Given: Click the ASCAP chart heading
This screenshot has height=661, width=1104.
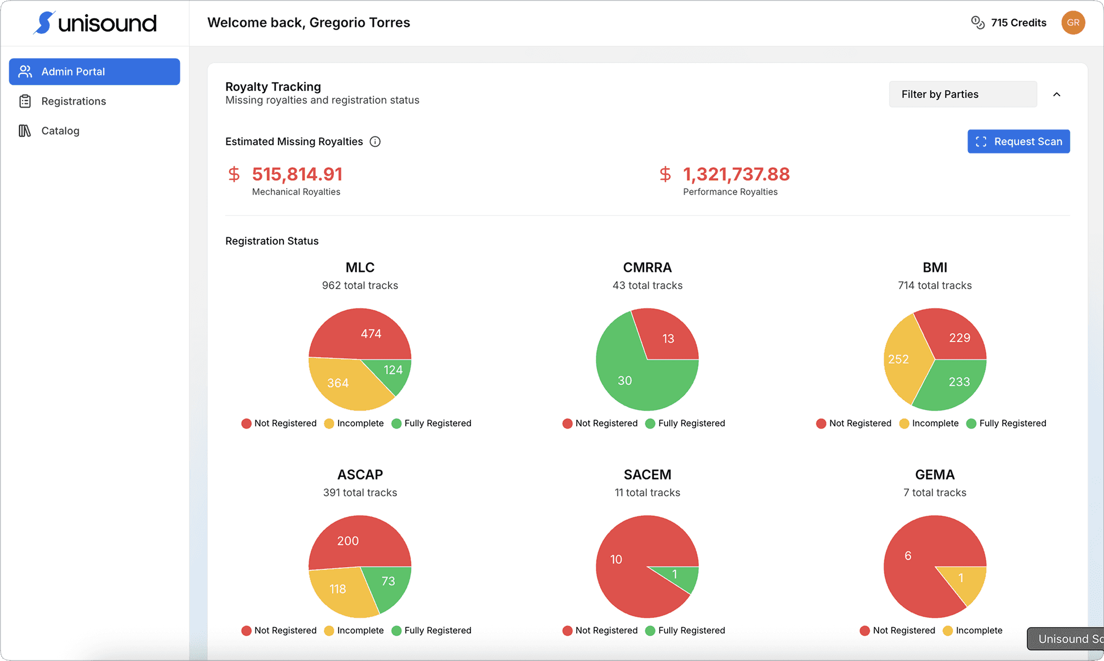Looking at the screenshot, I should [360, 475].
